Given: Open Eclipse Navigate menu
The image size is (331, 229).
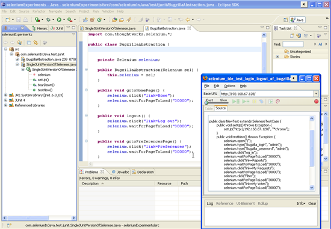Looking at the screenshot, I should [x=55, y=11].
